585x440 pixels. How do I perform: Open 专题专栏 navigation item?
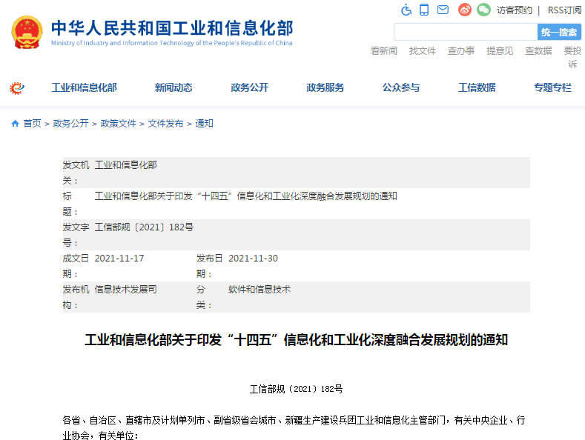[552, 87]
